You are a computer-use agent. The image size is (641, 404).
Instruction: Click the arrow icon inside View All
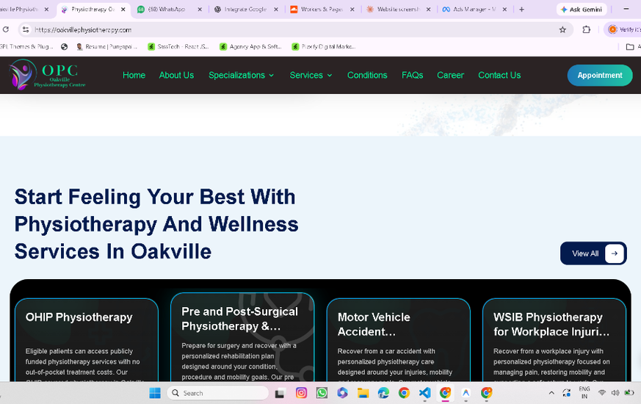(614, 253)
